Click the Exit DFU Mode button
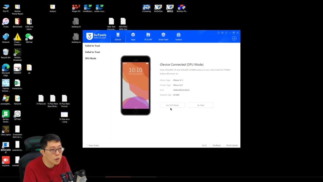The height and width of the screenshot is (182, 323). [x=172, y=105]
